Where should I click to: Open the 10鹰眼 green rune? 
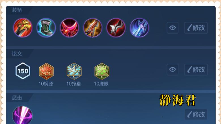pyautogui.click(x=102, y=71)
